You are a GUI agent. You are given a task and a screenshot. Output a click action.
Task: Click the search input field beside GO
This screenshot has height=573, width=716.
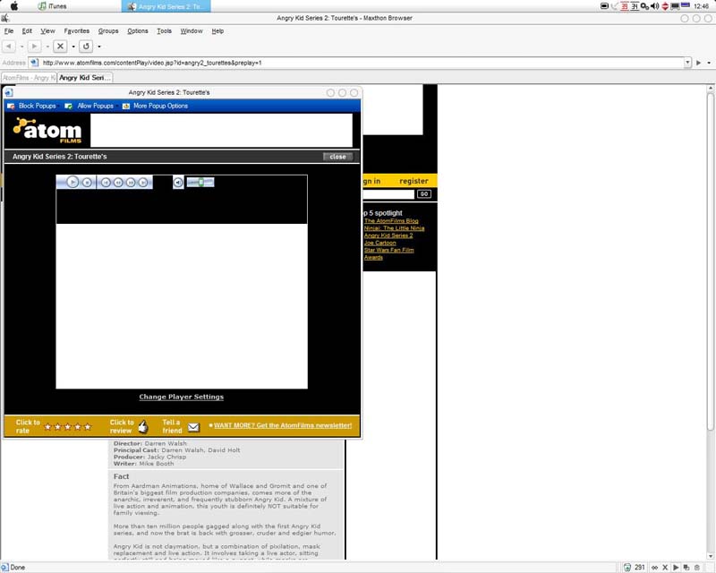[389, 194]
